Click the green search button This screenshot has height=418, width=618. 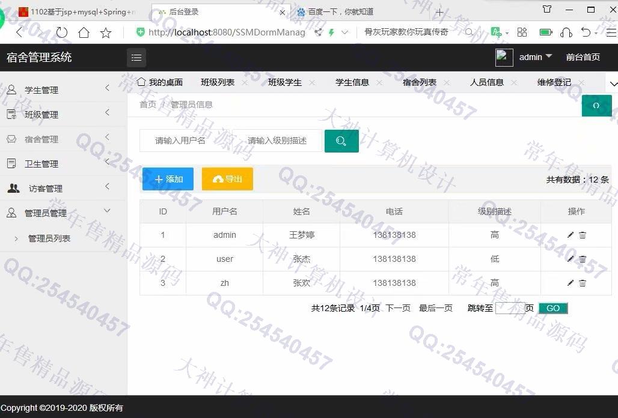(x=341, y=141)
